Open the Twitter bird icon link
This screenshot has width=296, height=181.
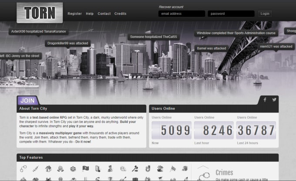pos(274,100)
